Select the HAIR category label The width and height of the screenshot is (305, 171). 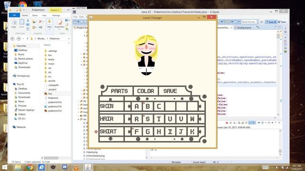(x=107, y=119)
